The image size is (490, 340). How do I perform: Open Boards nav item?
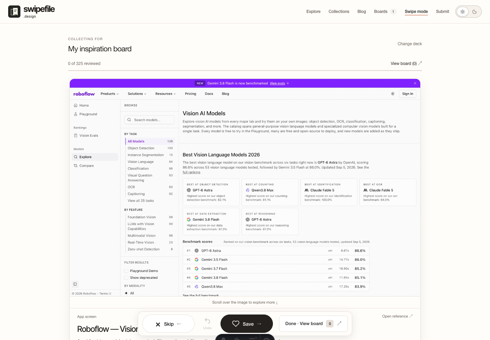[x=381, y=12]
